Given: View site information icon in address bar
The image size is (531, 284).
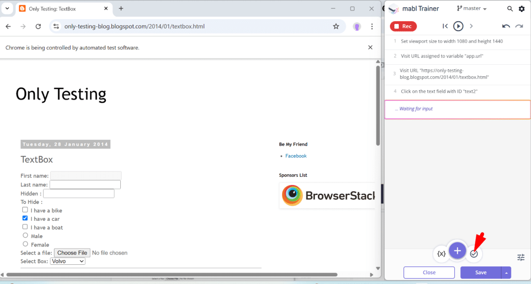Looking at the screenshot, I should (56, 26).
